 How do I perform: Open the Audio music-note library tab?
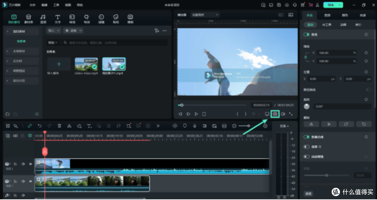pos(43,19)
